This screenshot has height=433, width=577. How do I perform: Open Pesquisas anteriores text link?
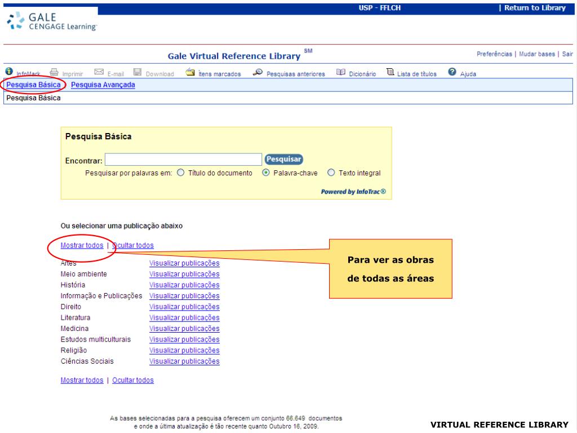pyautogui.click(x=295, y=74)
